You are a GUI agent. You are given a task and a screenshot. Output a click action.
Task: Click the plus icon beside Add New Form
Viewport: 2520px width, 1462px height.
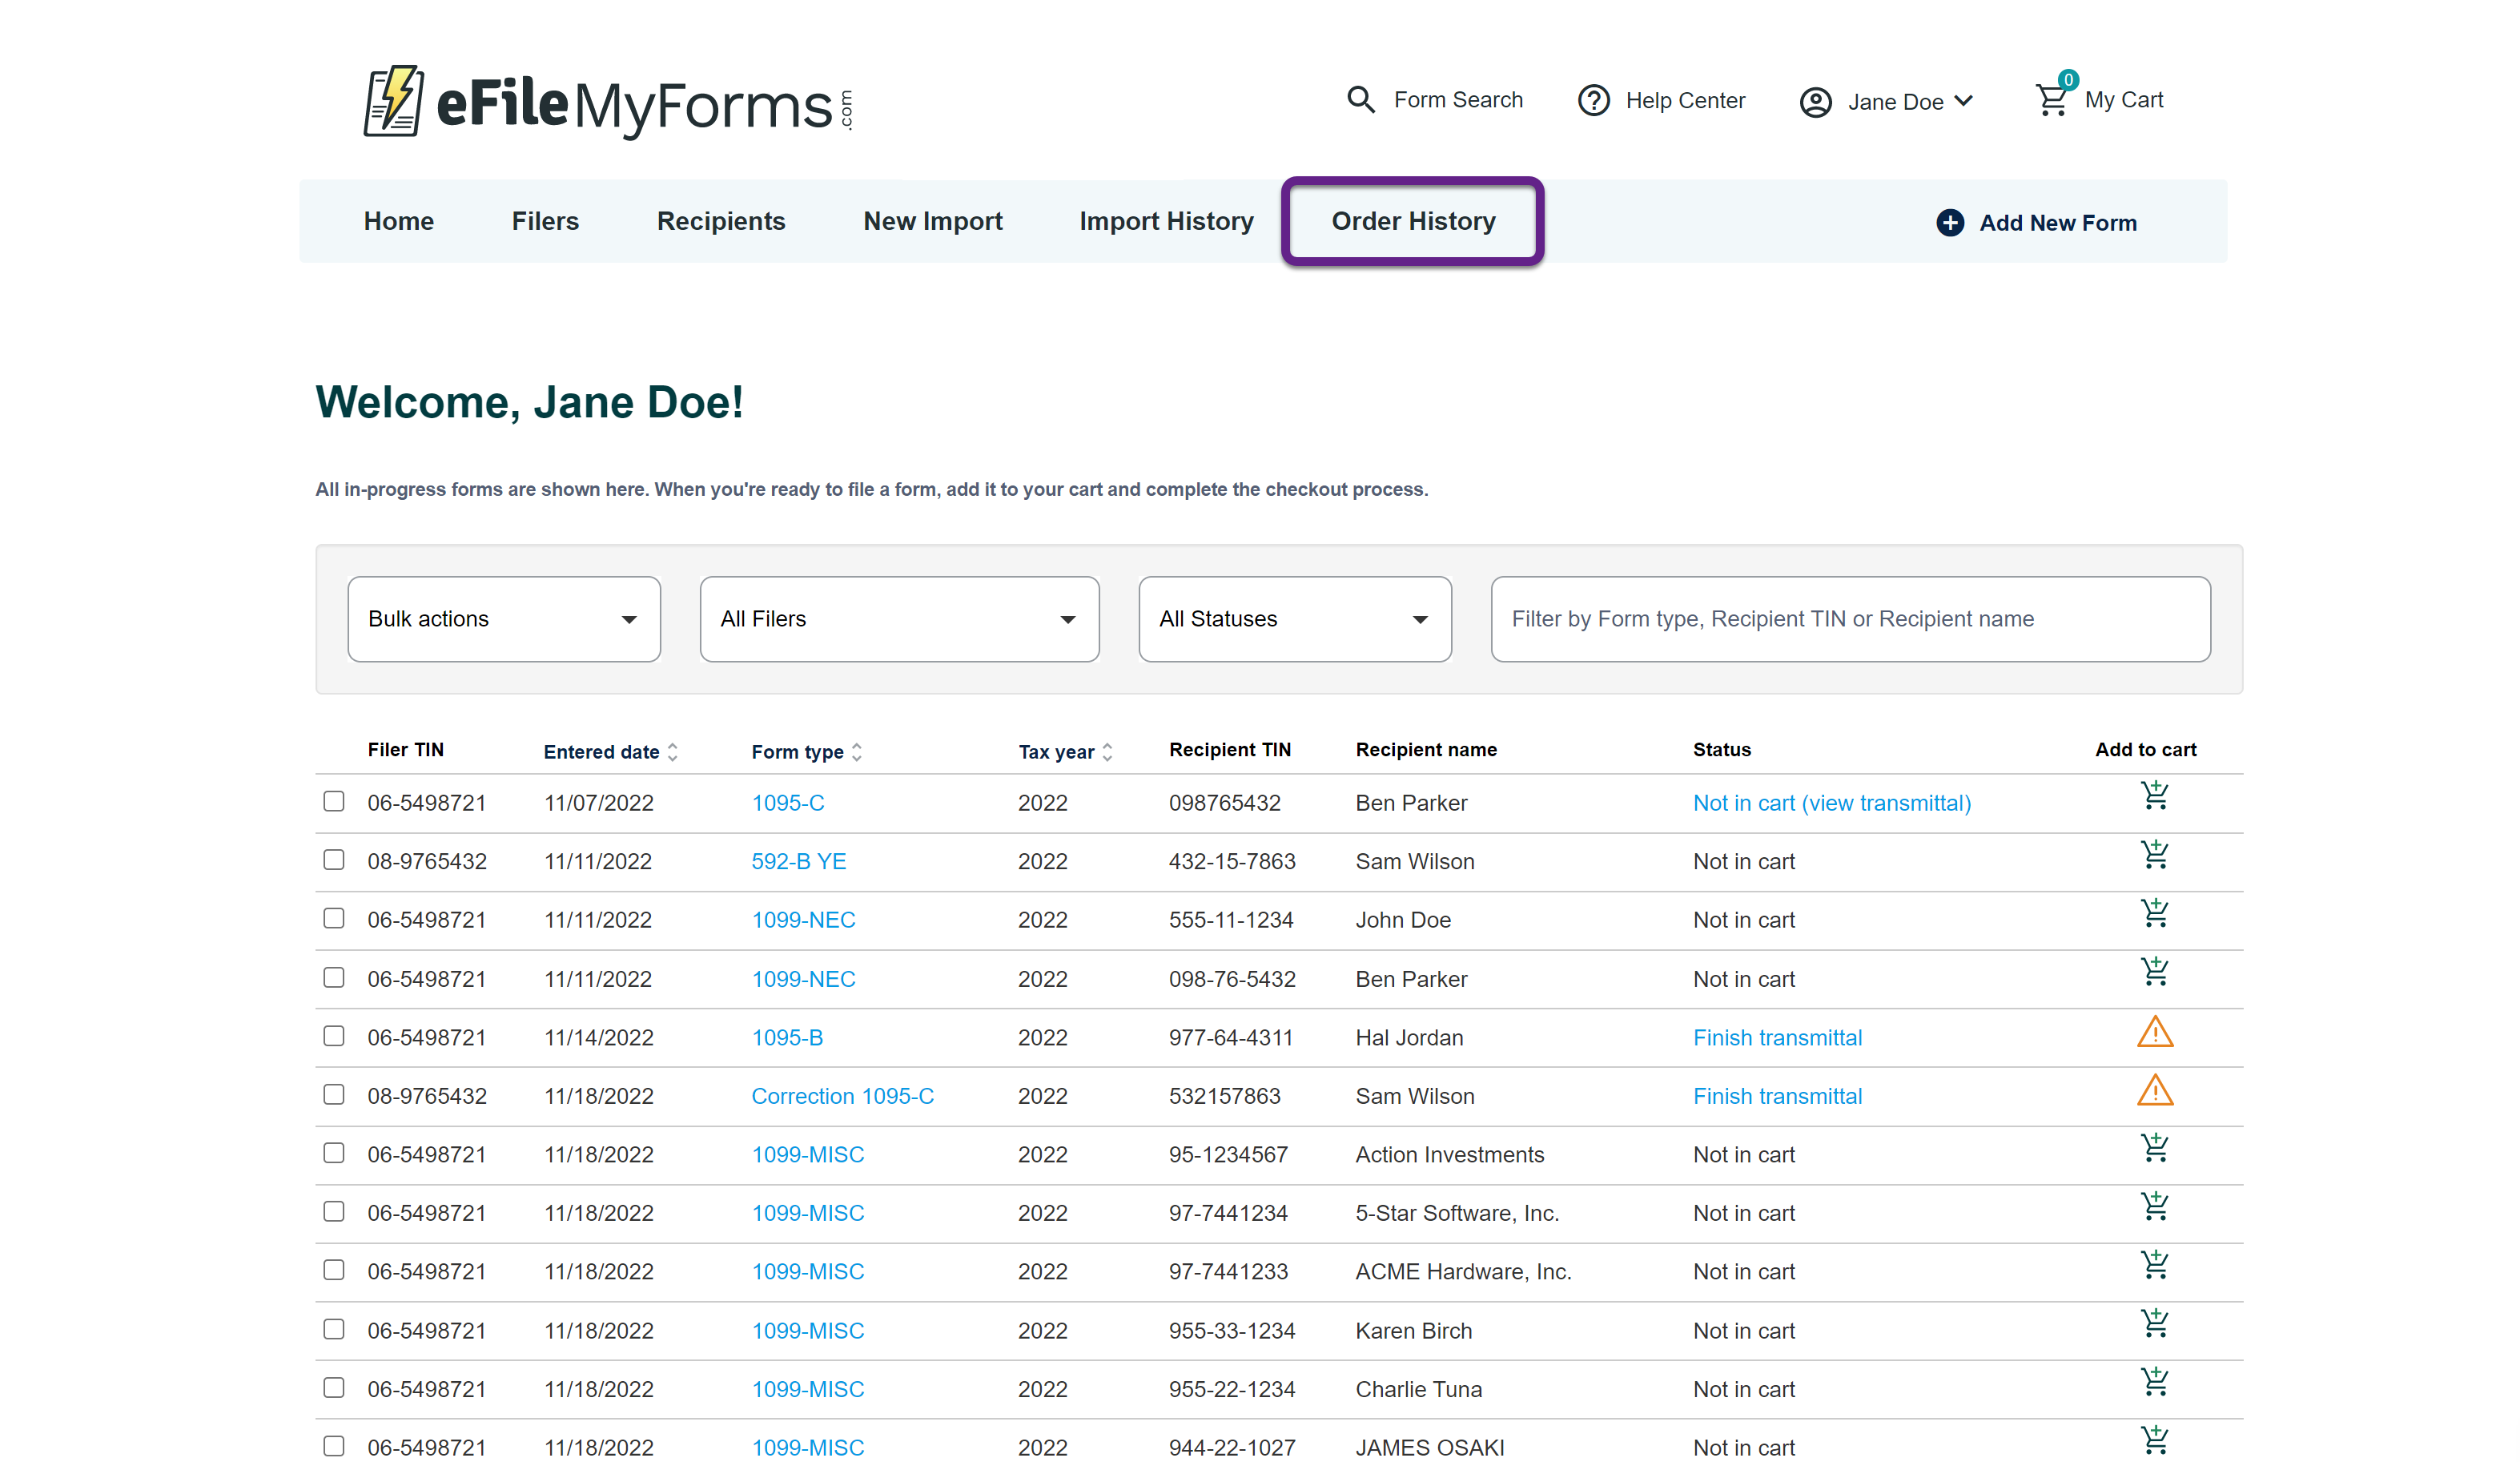click(1949, 222)
